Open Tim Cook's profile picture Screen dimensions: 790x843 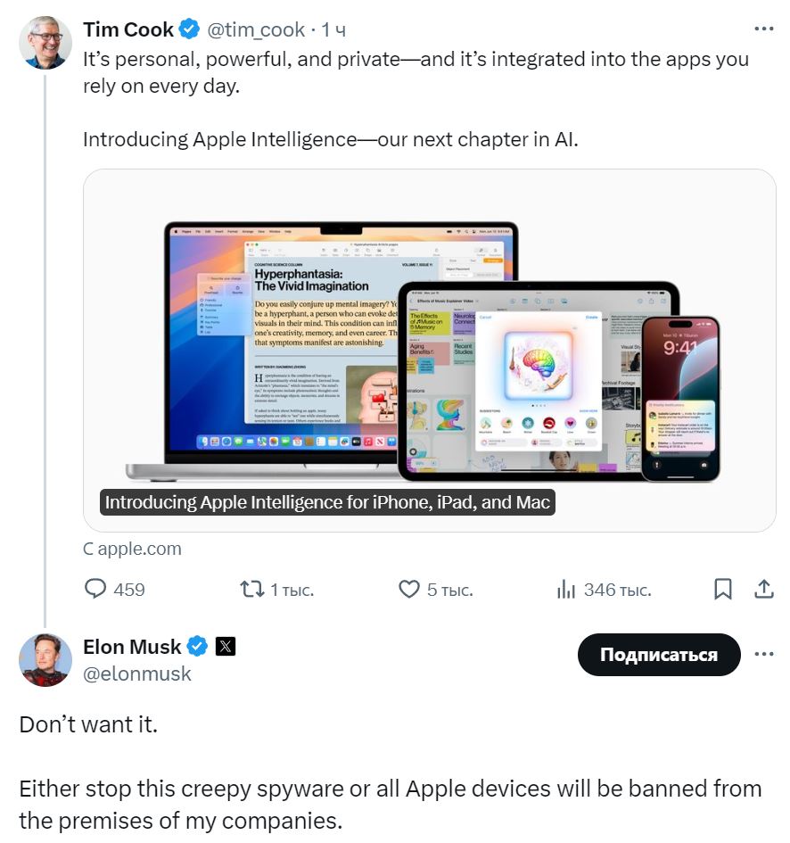tap(45, 42)
